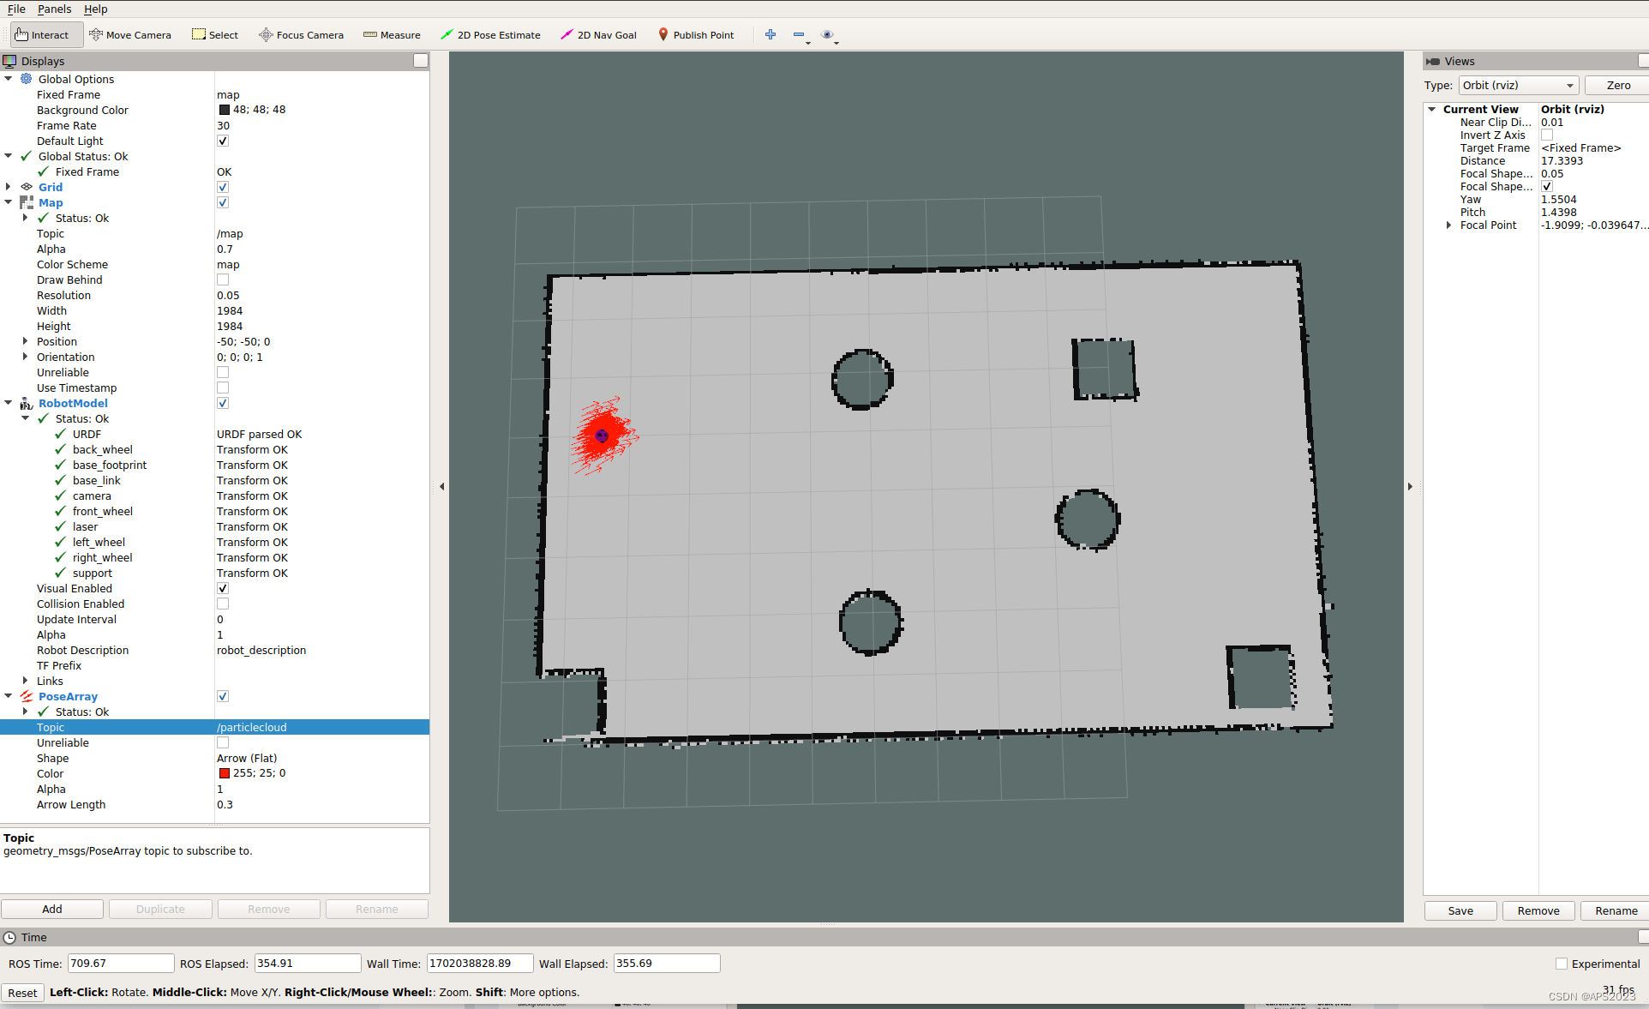1649x1009 pixels.
Task: Click the ROS Time field
Action: (120, 964)
